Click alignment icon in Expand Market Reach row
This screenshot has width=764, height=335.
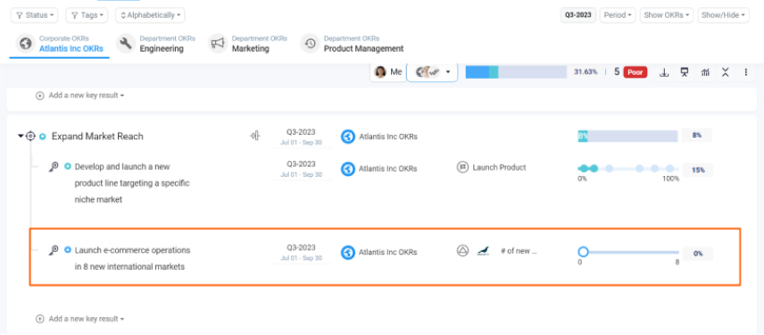(x=255, y=136)
